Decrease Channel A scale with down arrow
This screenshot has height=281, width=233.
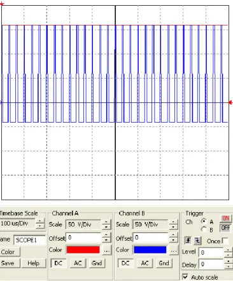[x=106, y=227]
